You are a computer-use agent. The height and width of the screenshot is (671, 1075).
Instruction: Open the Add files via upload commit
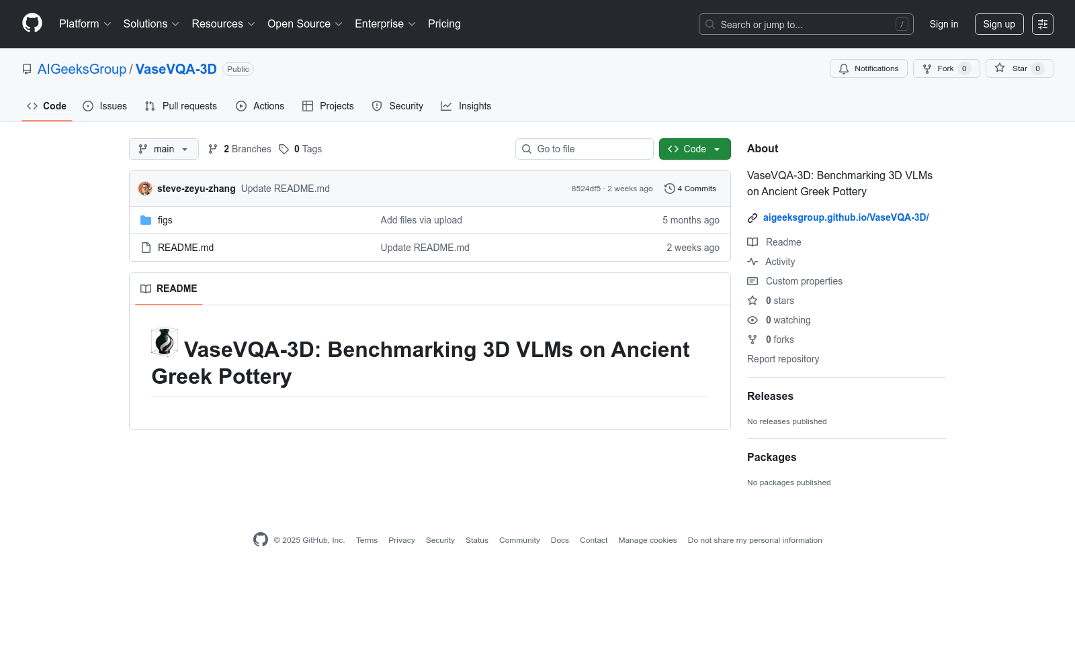[x=421, y=220]
